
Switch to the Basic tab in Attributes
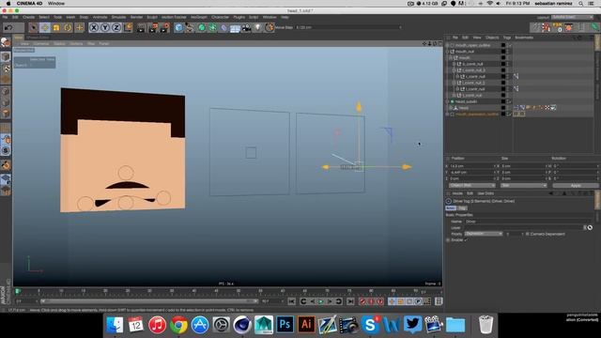pos(451,208)
